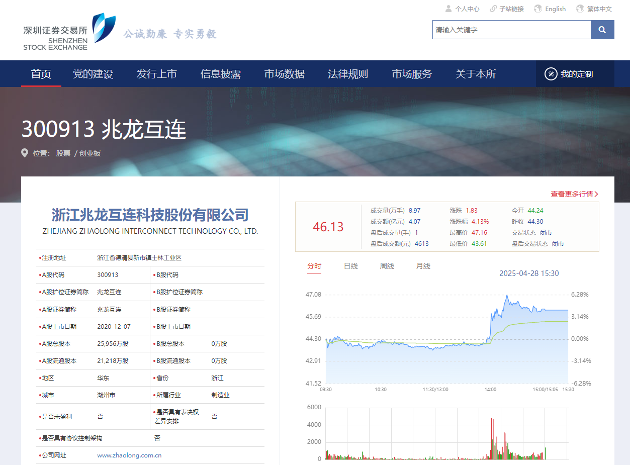Select the 月线 chart tab
This screenshot has height=465, width=630.
(x=423, y=266)
